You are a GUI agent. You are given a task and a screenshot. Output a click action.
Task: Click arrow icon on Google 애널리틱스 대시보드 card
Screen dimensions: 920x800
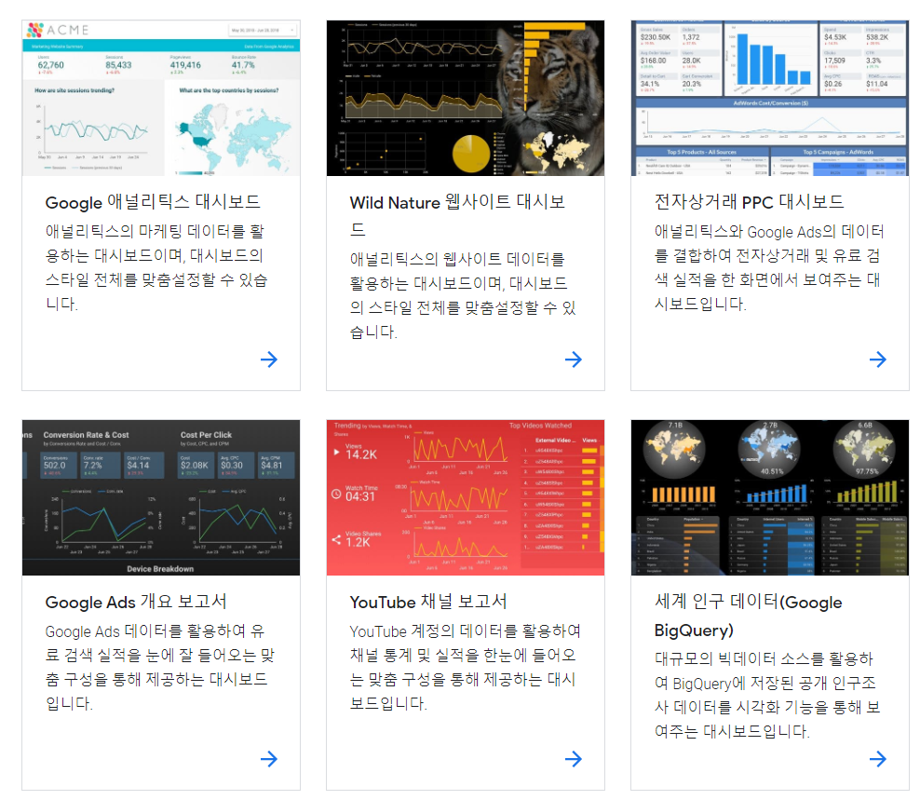(269, 359)
